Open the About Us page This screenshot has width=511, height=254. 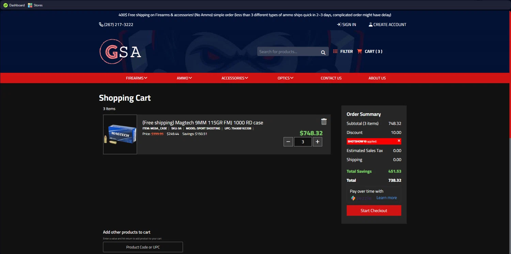pyautogui.click(x=377, y=78)
